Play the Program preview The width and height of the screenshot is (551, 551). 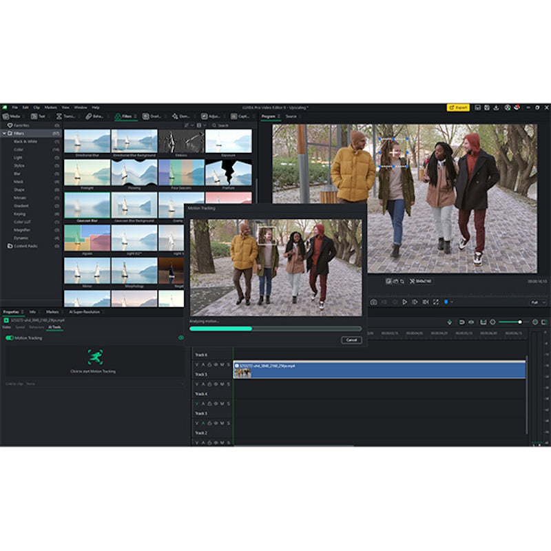click(404, 302)
